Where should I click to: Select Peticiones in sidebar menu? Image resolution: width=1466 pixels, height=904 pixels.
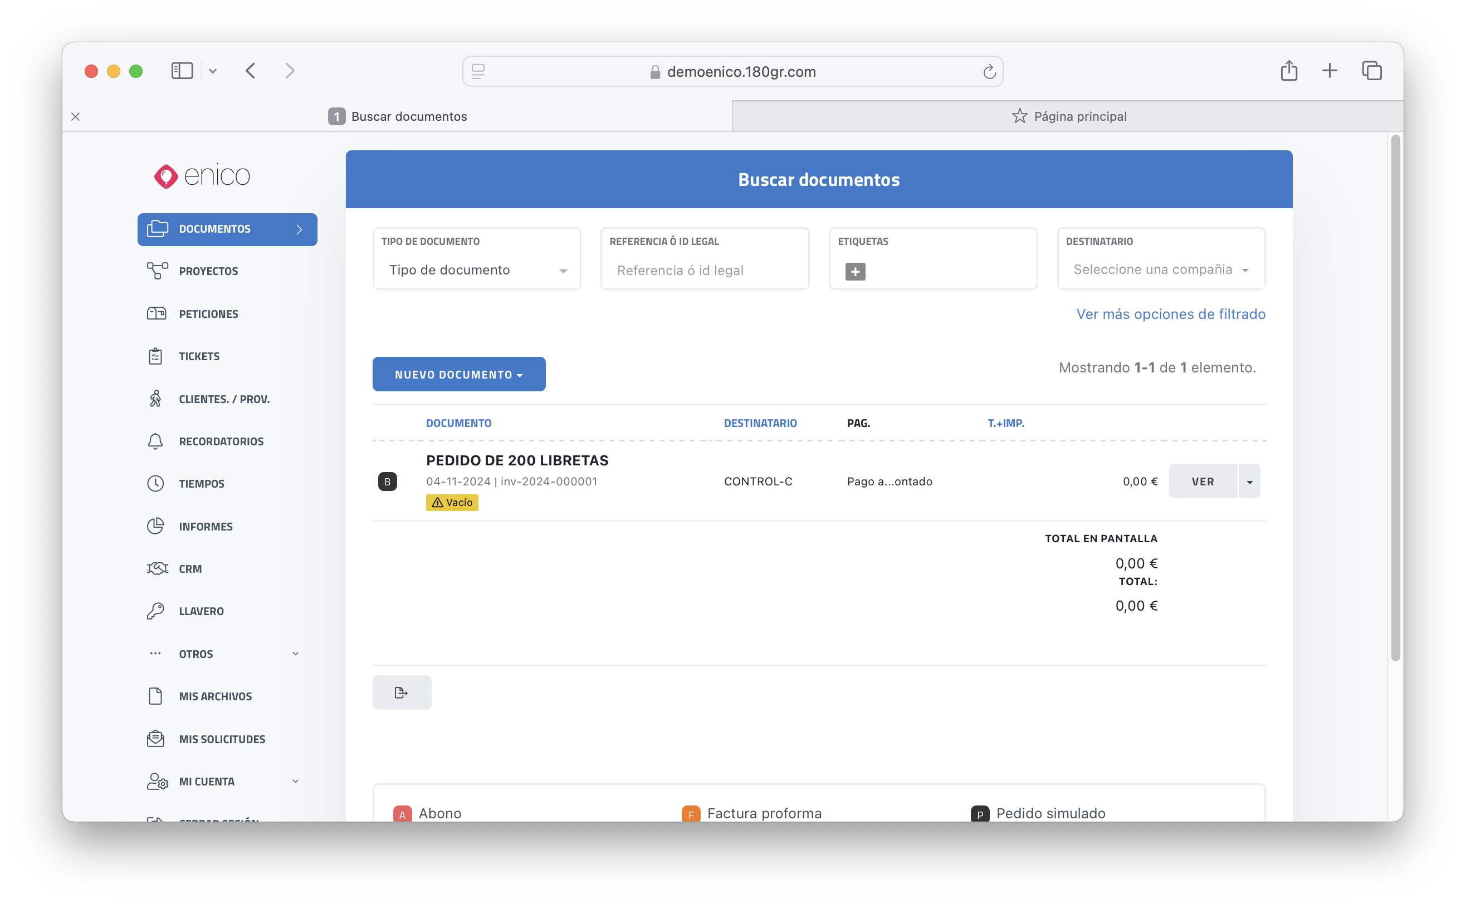pos(208,314)
